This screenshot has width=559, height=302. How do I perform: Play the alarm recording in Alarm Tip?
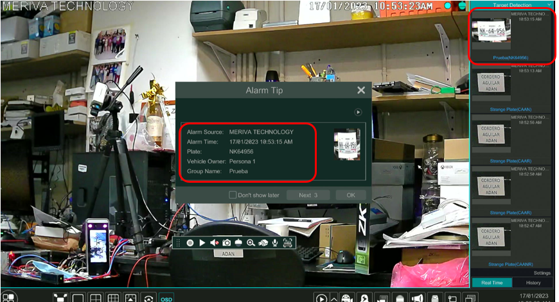point(358,112)
